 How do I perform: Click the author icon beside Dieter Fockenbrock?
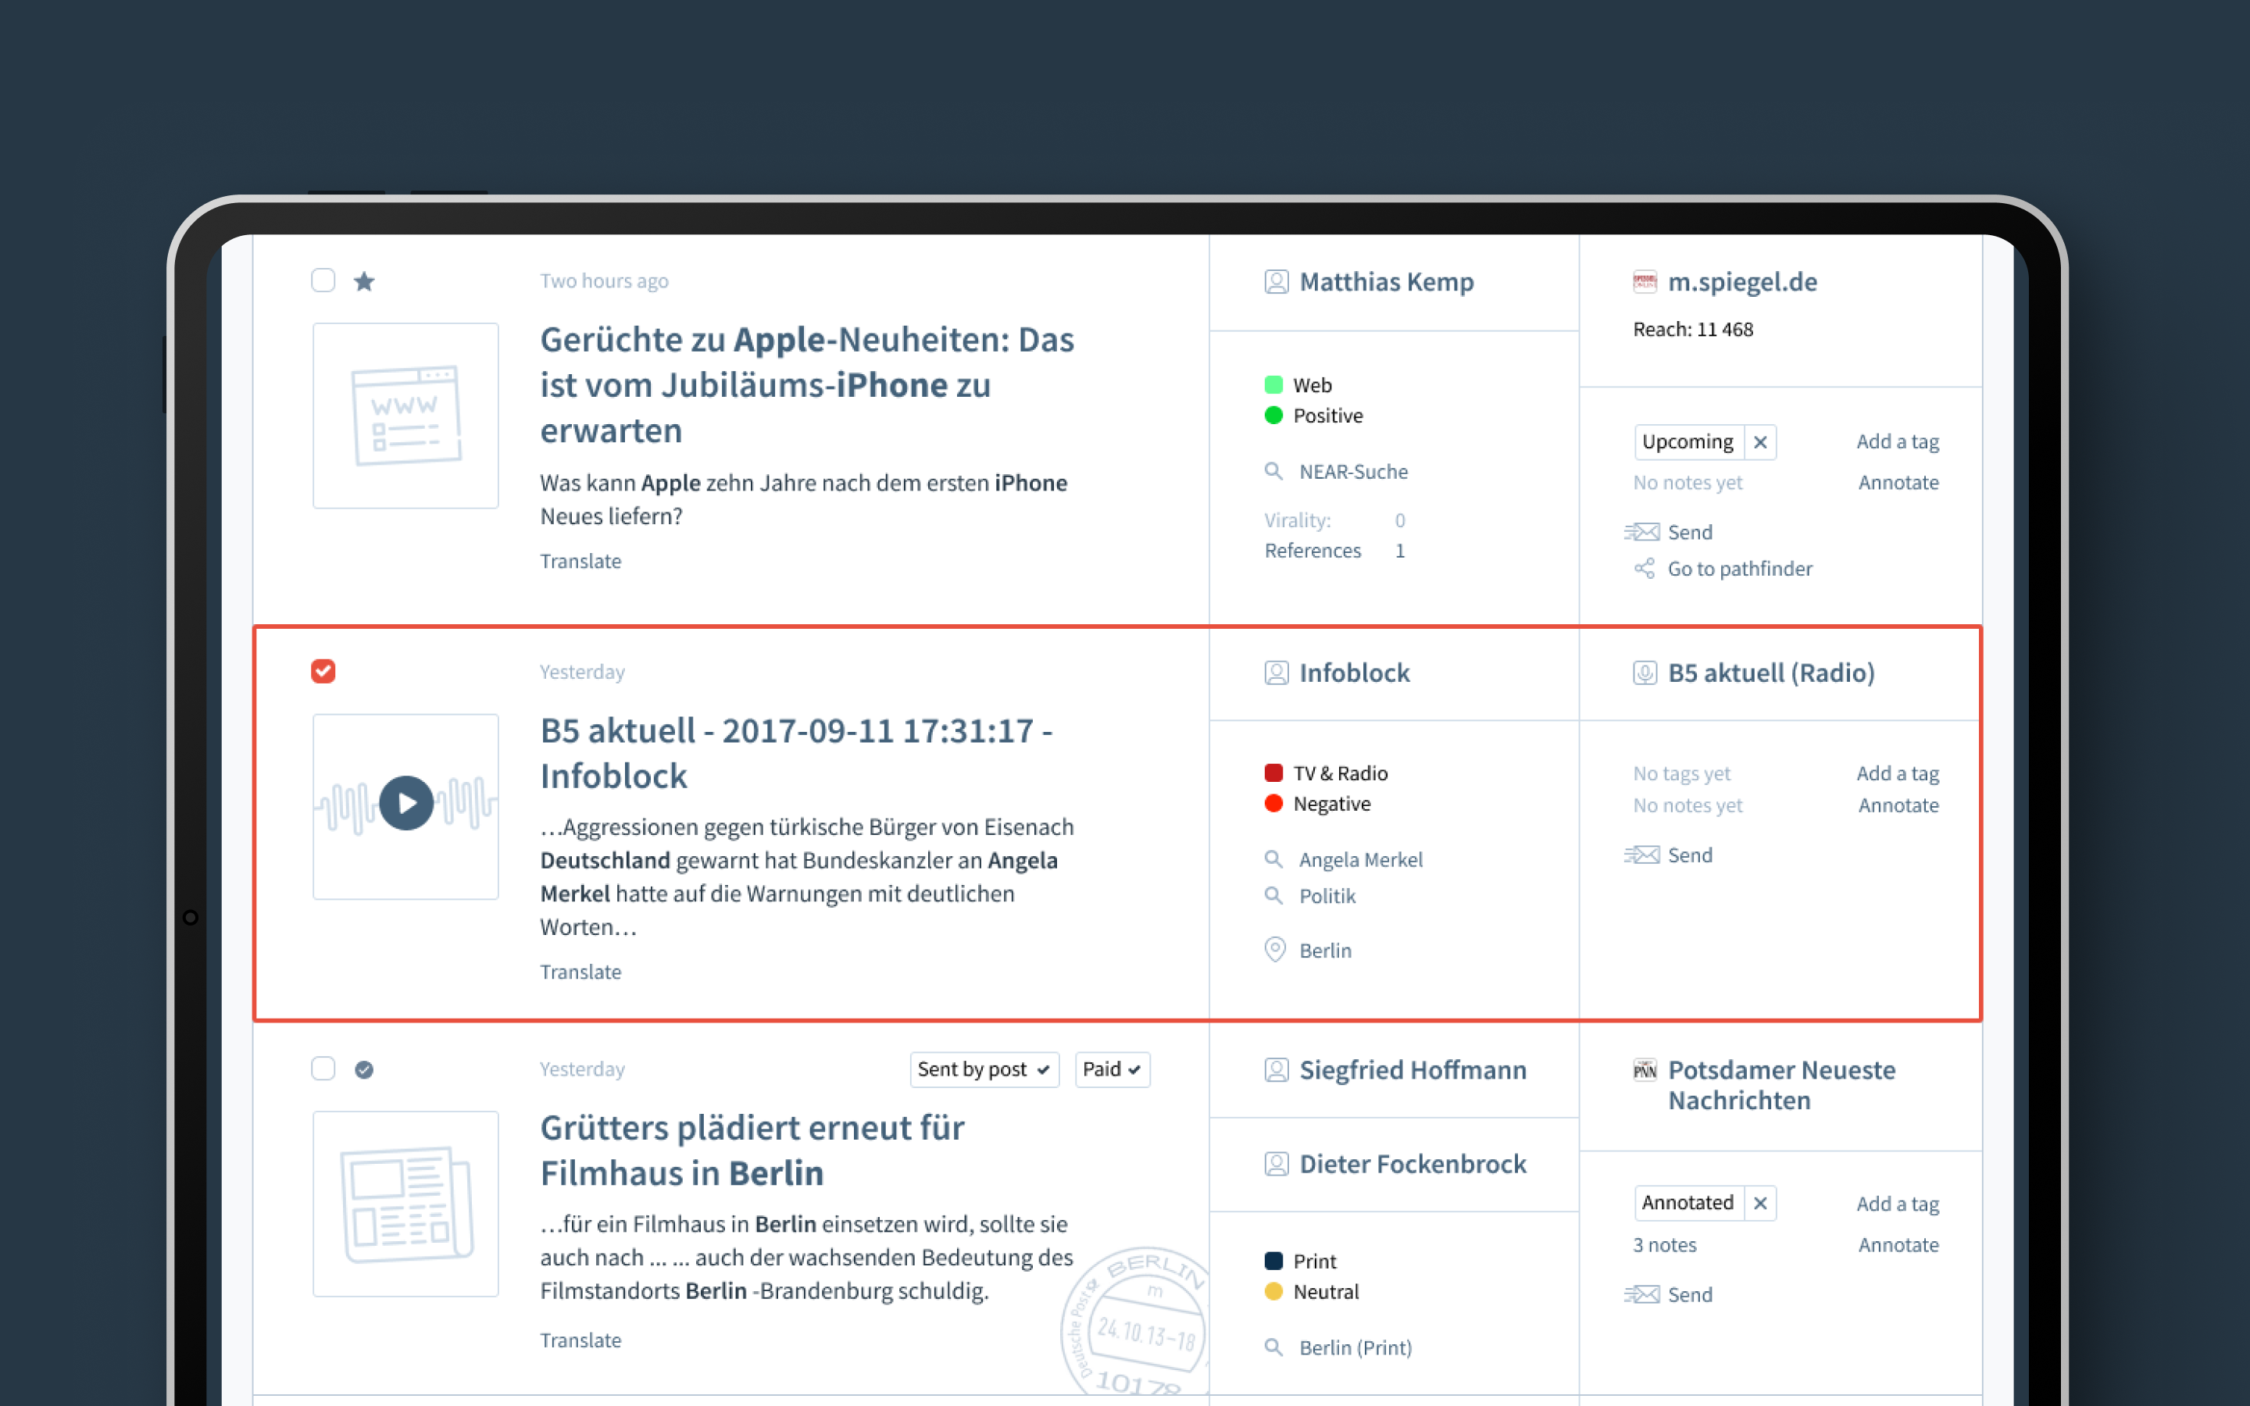point(1277,1164)
